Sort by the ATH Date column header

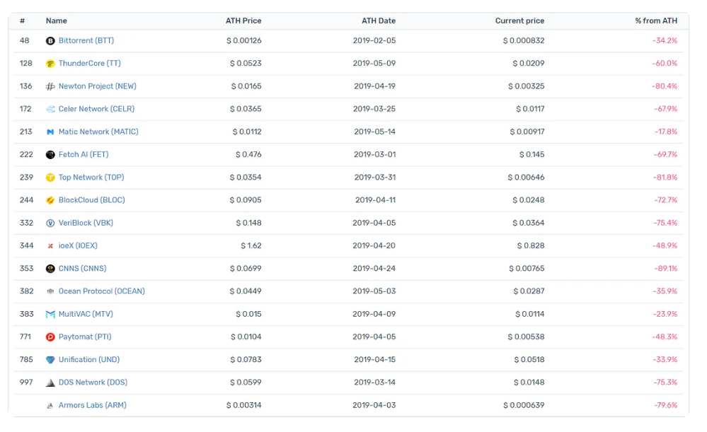coord(379,21)
